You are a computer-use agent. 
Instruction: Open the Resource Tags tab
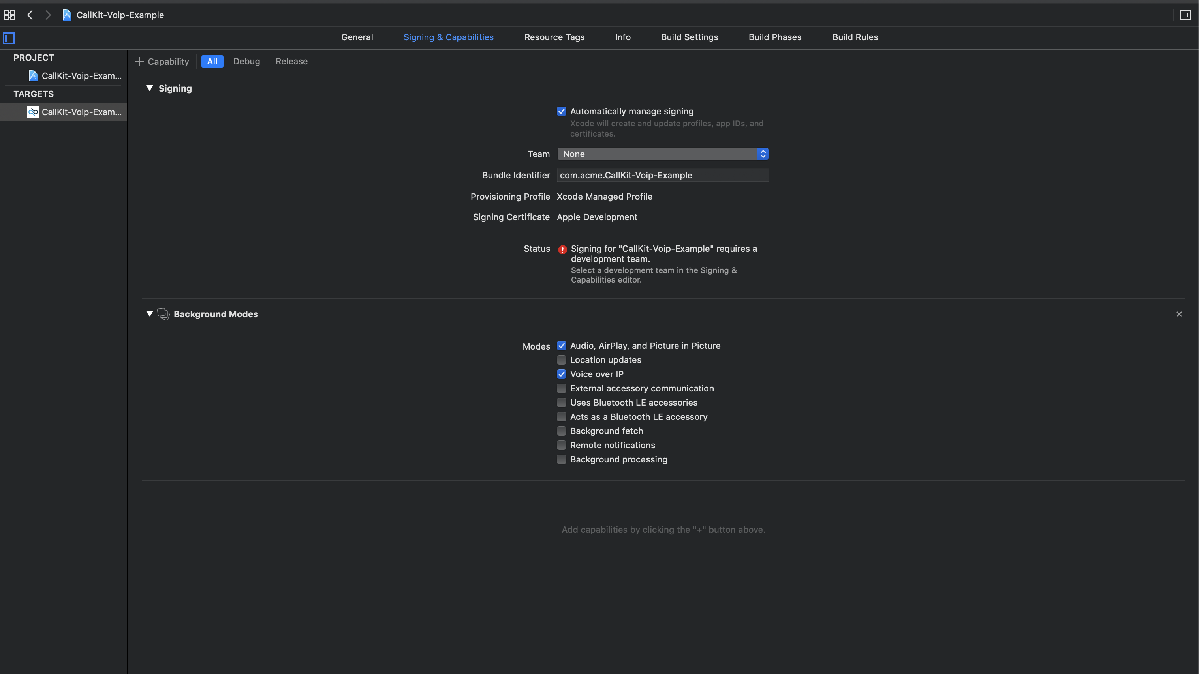(x=554, y=37)
